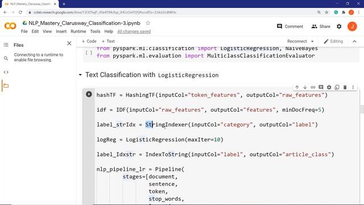Select the Files folder icon in sidebar

tap(6, 86)
